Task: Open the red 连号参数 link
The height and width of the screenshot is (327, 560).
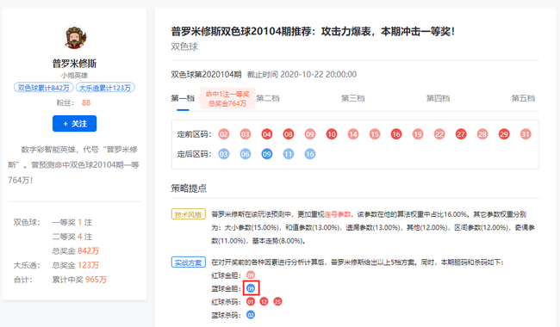Action: click(338, 214)
